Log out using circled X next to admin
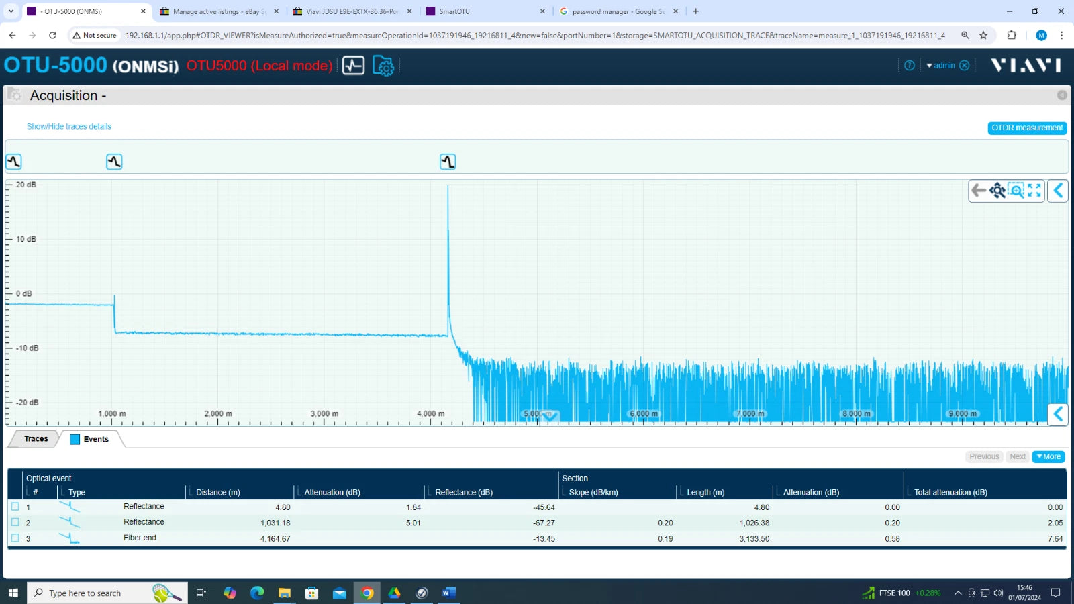This screenshot has width=1074, height=604. [964, 65]
